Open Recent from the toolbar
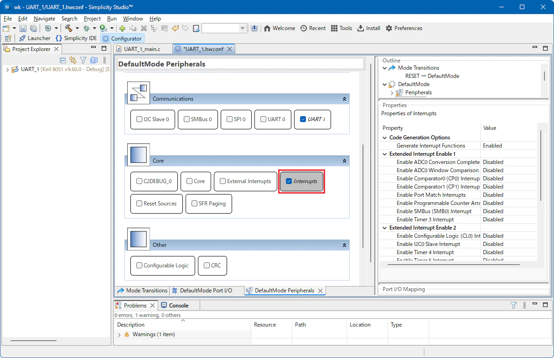Image resolution: width=554 pixels, height=358 pixels. pos(313,28)
